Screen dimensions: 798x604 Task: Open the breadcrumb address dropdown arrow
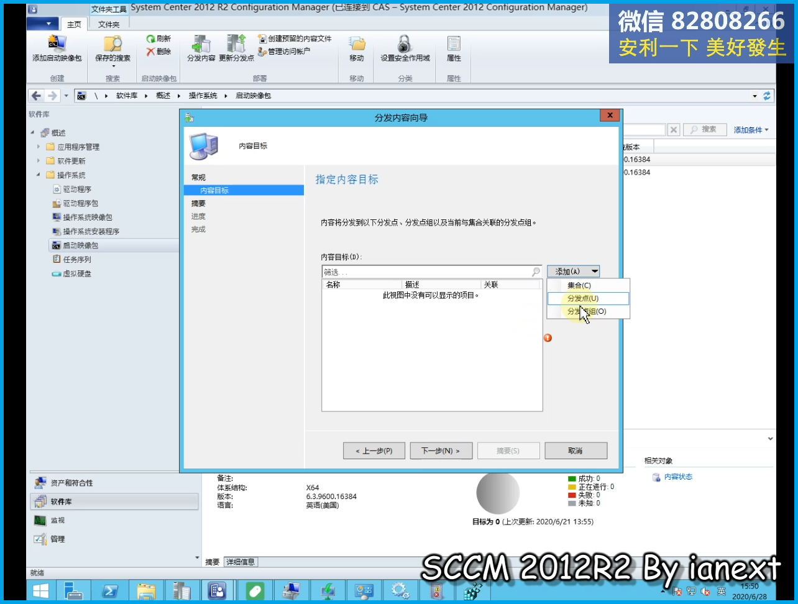click(755, 96)
